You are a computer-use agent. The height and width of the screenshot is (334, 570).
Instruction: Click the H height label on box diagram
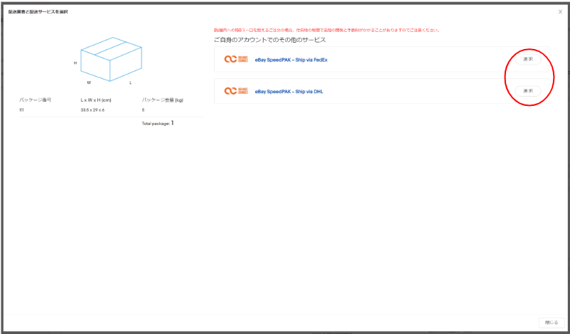tap(75, 63)
